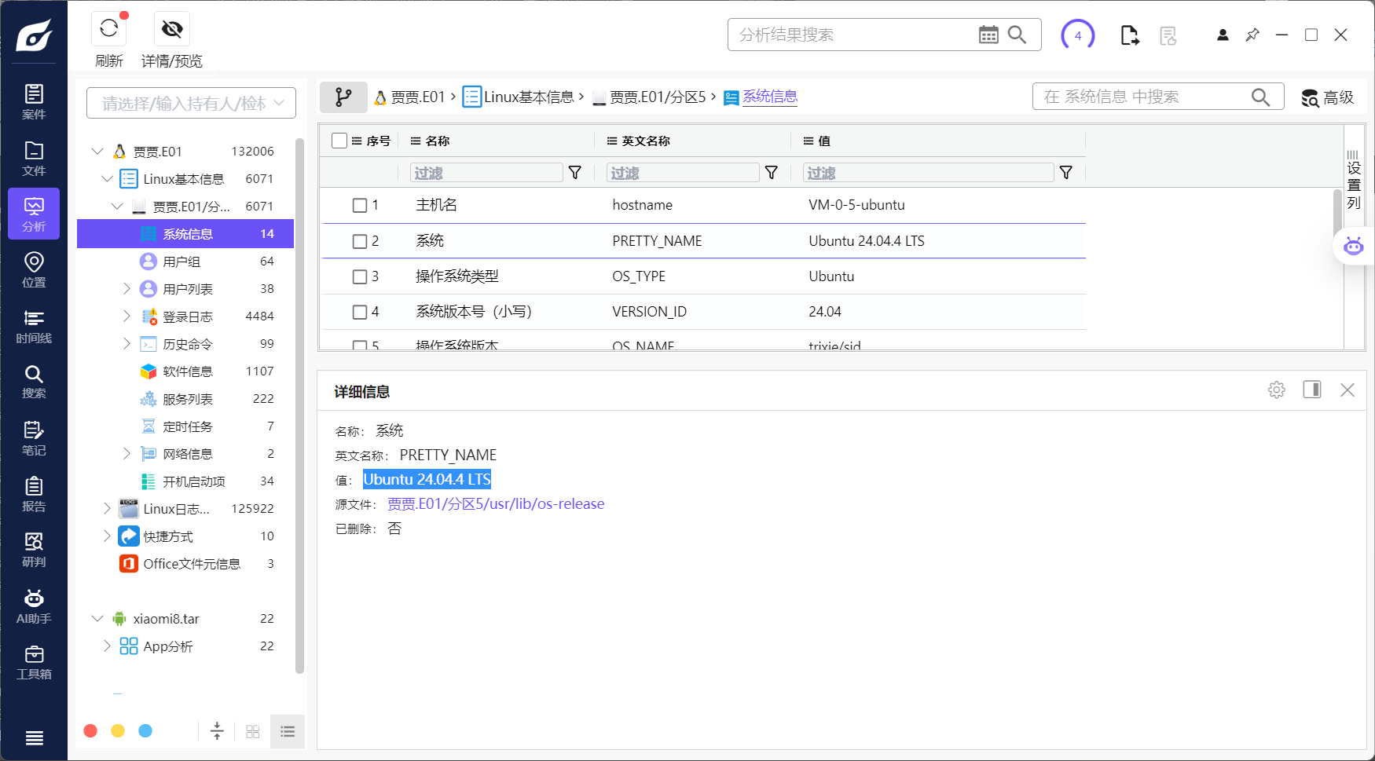This screenshot has height=761, width=1375.
Task: Expand the 网络信息 tree node
Action: coord(126,454)
